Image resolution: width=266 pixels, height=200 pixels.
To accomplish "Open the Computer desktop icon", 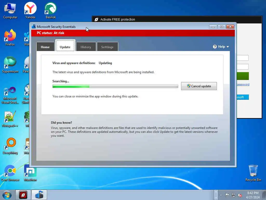I will (10, 11).
